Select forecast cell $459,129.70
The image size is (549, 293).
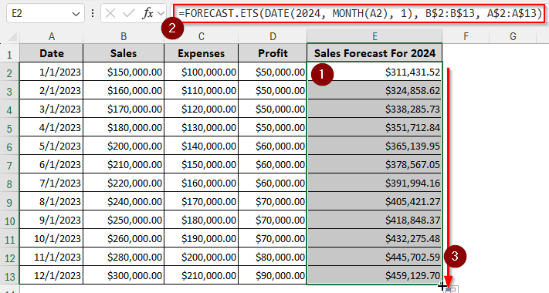(x=374, y=276)
